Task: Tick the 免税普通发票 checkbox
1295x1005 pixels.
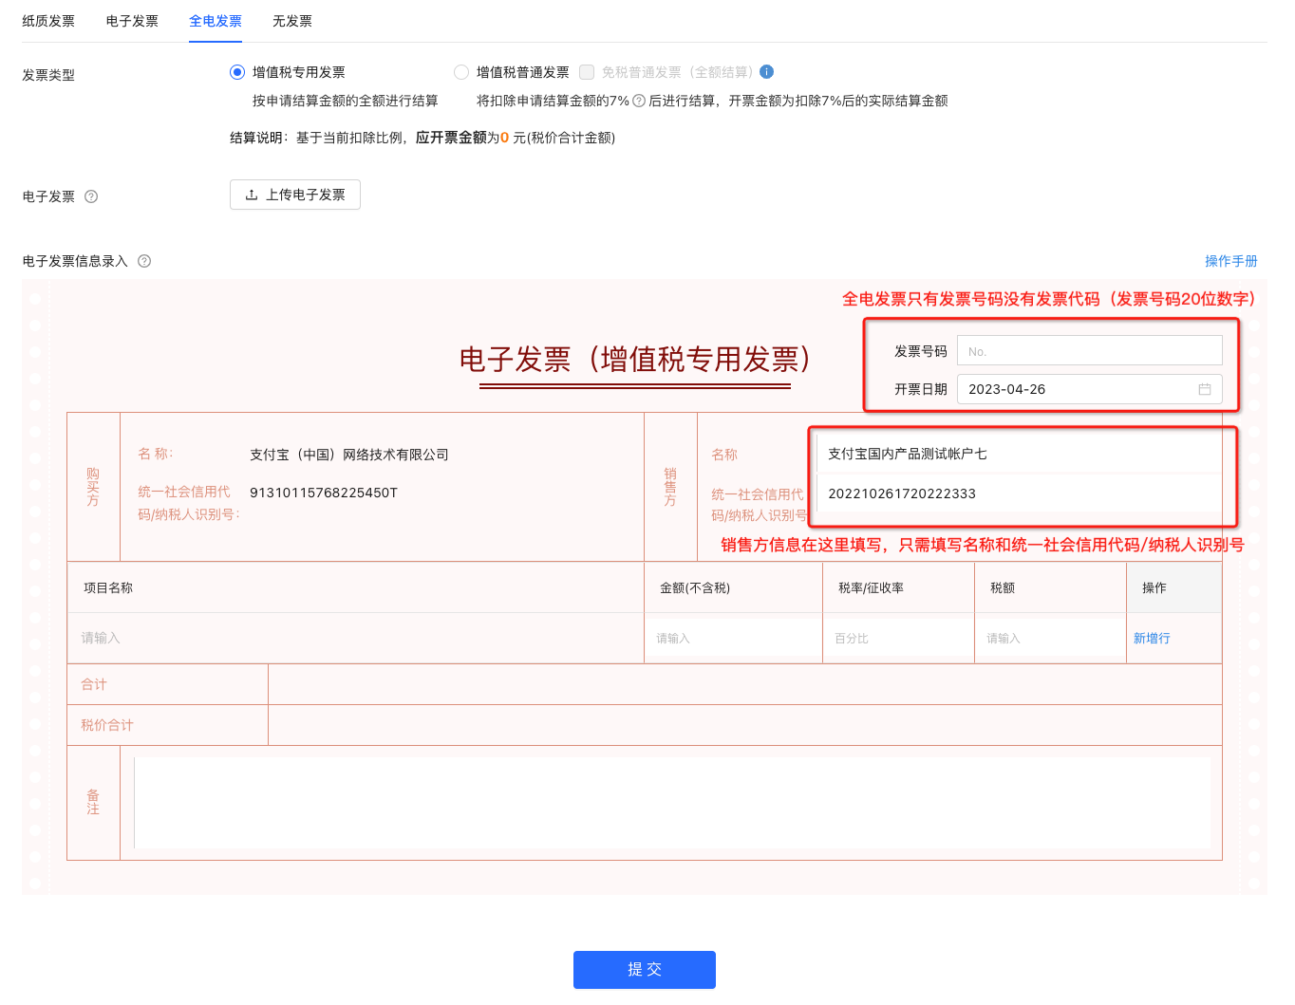Action: pos(587,72)
